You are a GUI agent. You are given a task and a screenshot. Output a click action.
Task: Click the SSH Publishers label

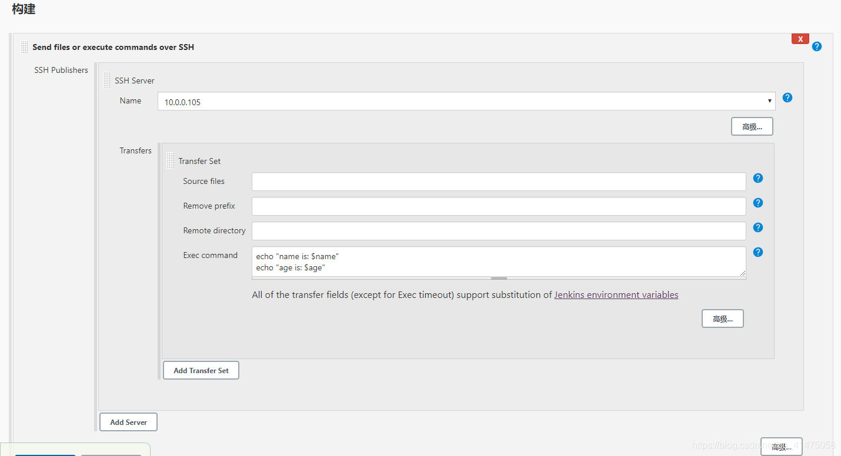click(x=61, y=70)
